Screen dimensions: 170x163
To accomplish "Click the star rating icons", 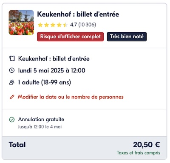I will click(53, 25).
